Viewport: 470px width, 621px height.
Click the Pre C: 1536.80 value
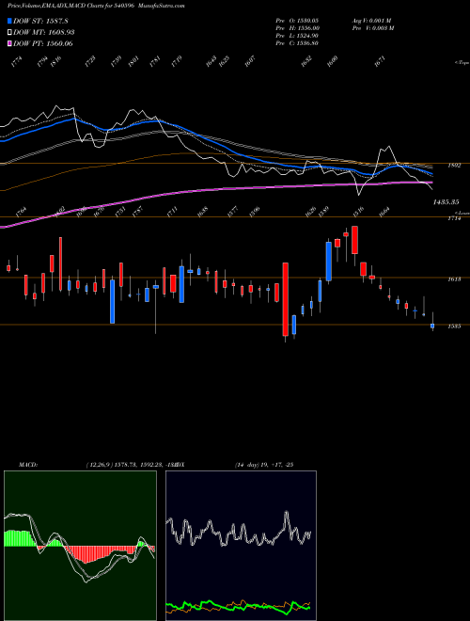click(297, 43)
